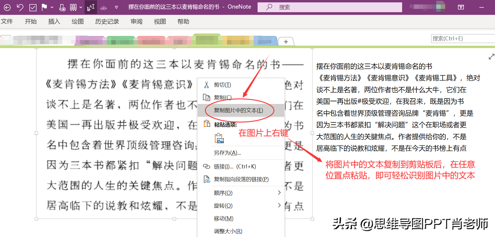The height and width of the screenshot is (237, 495).
Task: Click the Back arrow in the title bar
Action: click(7, 7)
